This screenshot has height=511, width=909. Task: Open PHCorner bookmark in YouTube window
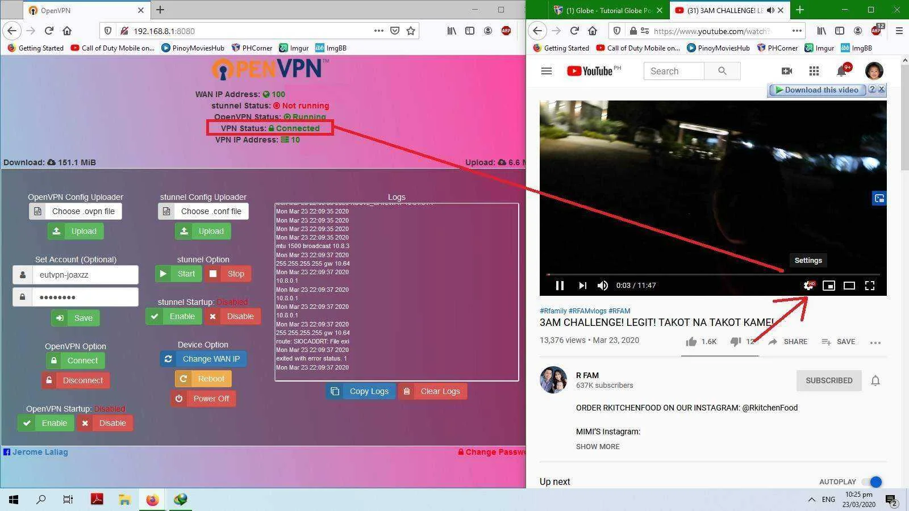(x=777, y=48)
